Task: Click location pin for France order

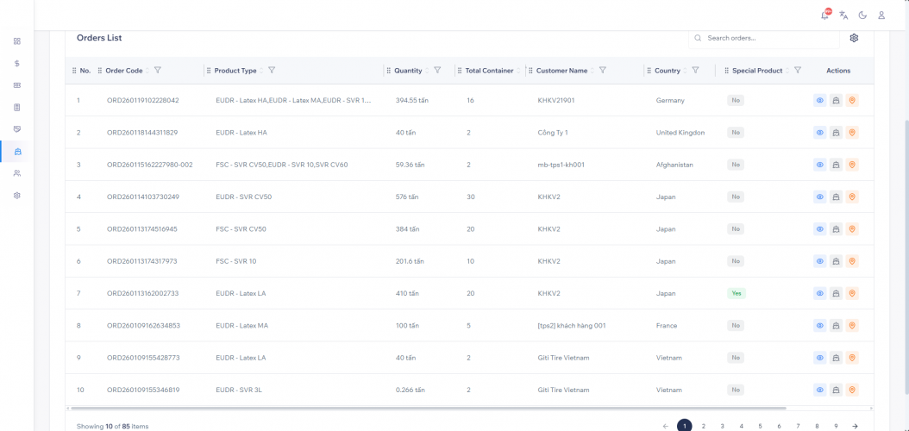Action: click(x=851, y=326)
